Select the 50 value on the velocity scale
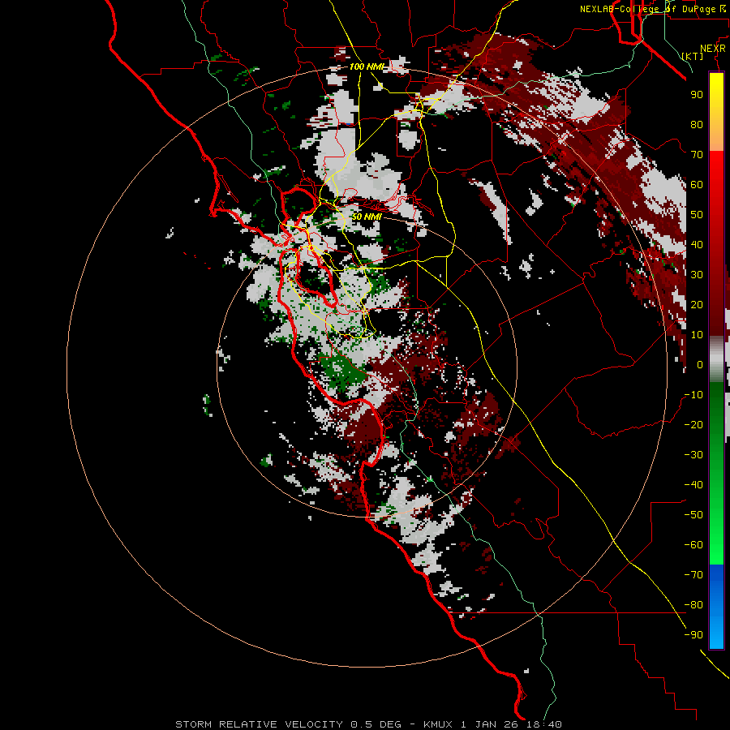Screen dimensions: 730x730 [697, 215]
